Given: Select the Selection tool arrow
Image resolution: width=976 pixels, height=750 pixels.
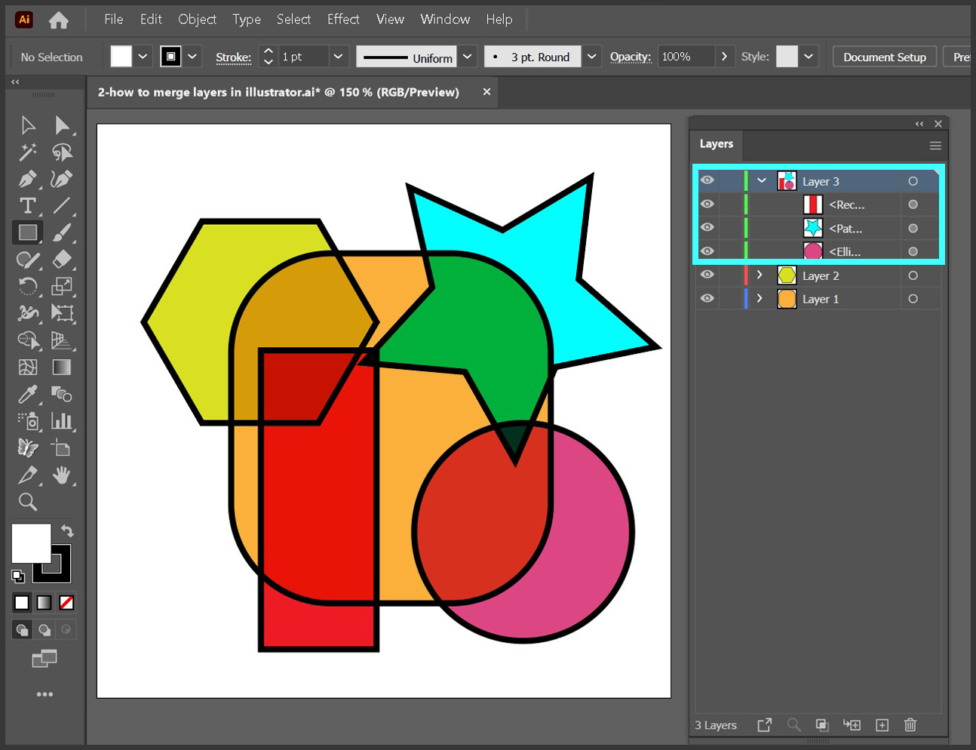Looking at the screenshot, I should [28, 125].
